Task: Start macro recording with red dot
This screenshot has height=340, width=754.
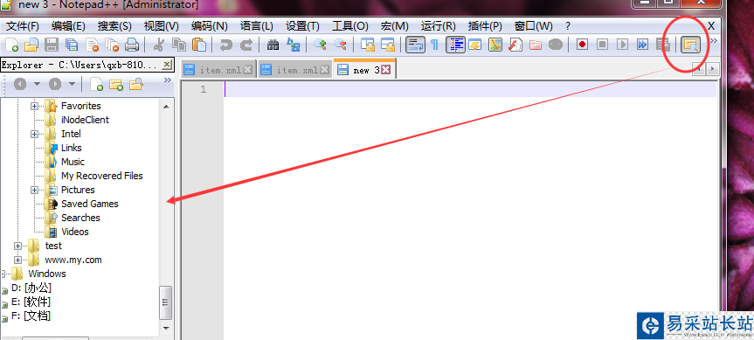Action: pos(583,45)
